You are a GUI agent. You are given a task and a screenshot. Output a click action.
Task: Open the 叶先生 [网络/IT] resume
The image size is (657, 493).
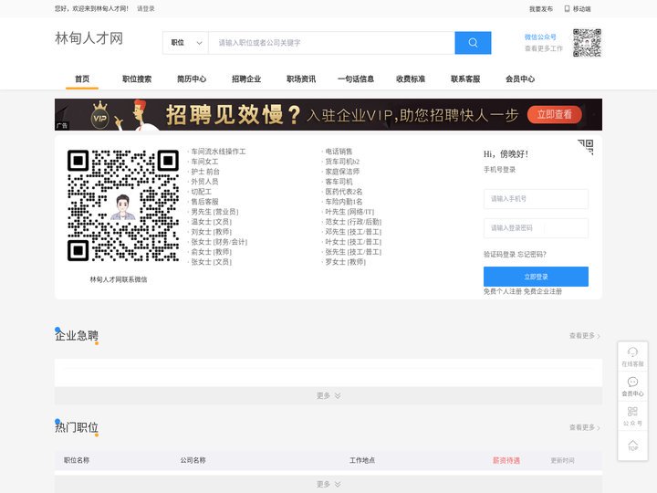coord(349,212)
